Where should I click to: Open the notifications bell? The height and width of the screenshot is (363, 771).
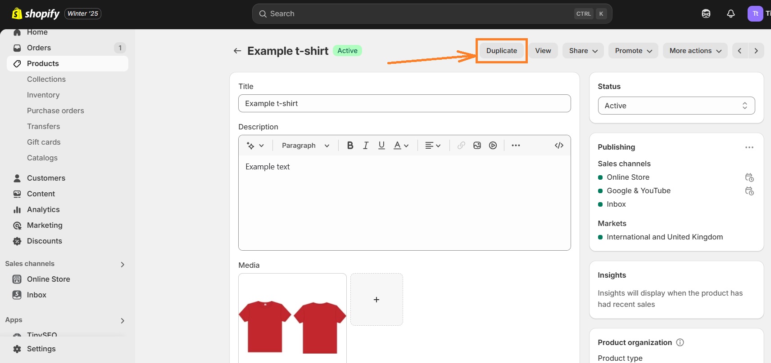[731, 14]
